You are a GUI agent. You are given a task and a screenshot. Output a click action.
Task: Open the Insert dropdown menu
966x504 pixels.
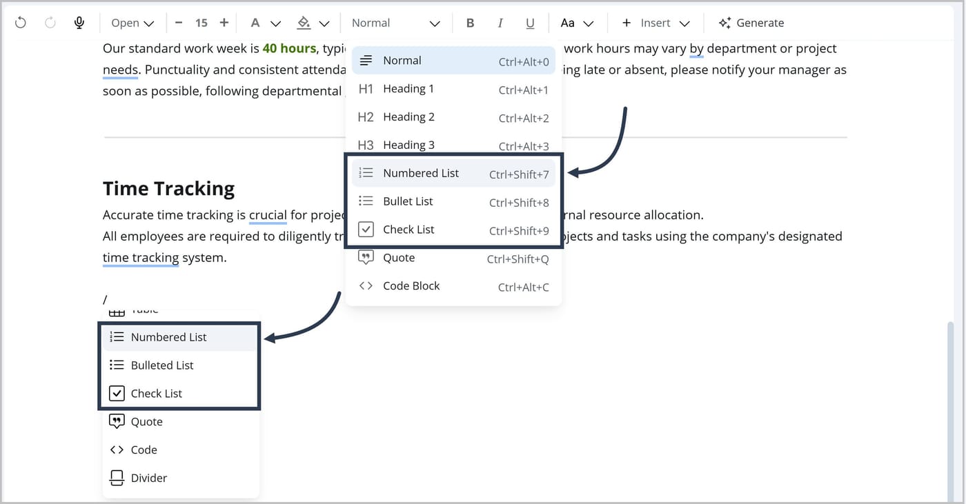point(655,23)
